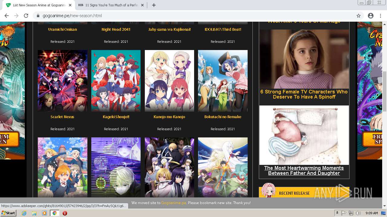Open the Windows Start menu

(8, 213)
